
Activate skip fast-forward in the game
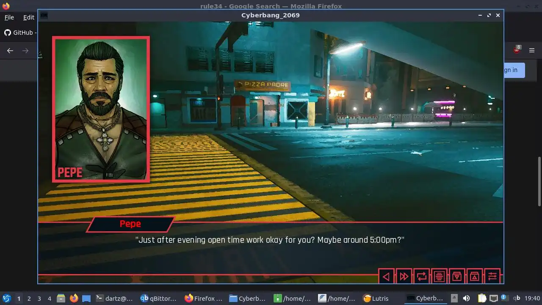point(404,277)
